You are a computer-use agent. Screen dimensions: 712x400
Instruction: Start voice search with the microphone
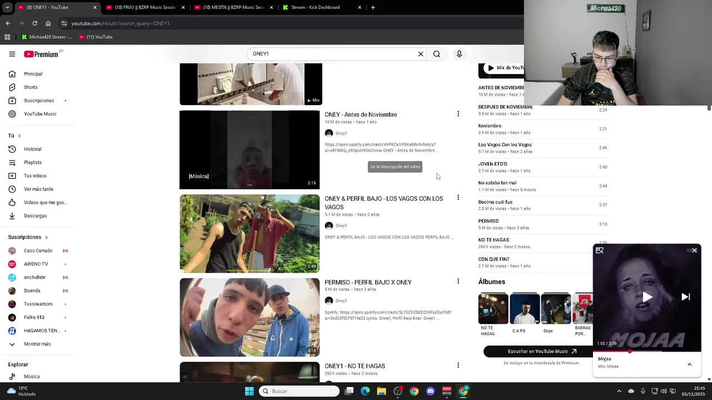459,54
